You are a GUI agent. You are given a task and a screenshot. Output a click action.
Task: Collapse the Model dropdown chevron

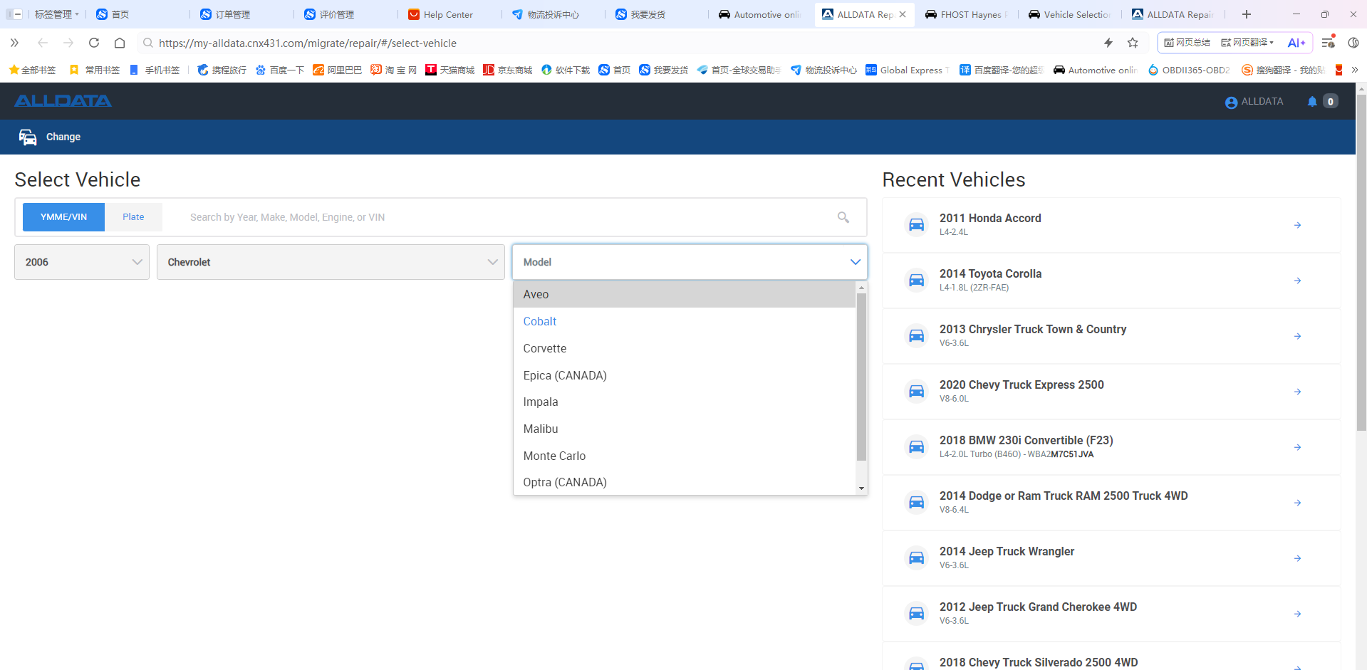coord(855,262)
